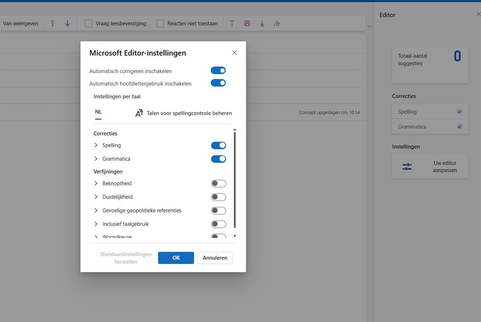Enable the Inclusief taalgebruik toggle
Screen dimensions: 481x322
(218, 224)
